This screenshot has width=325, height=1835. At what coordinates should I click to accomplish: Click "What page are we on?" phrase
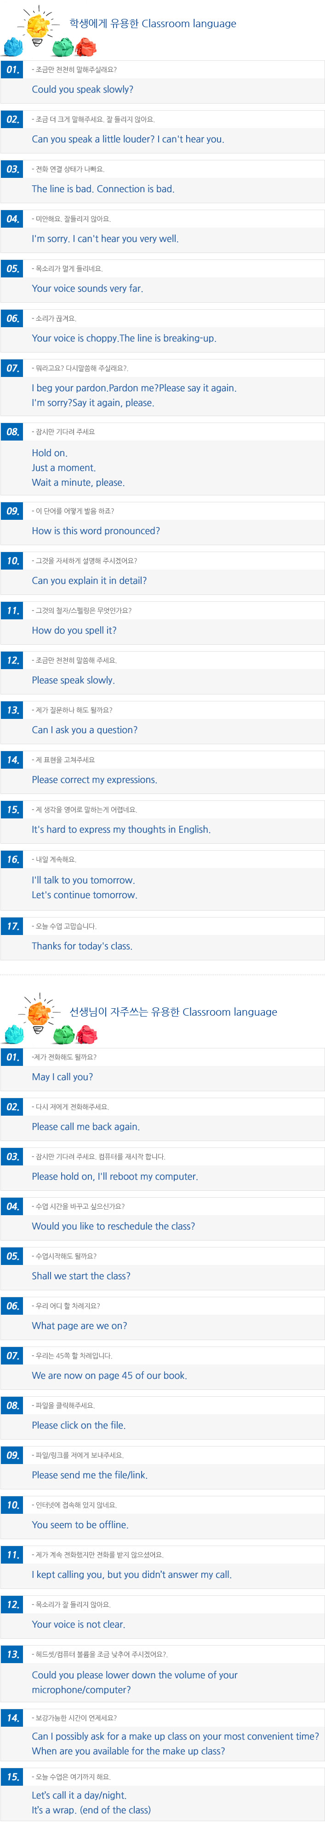click(80, 1326)
